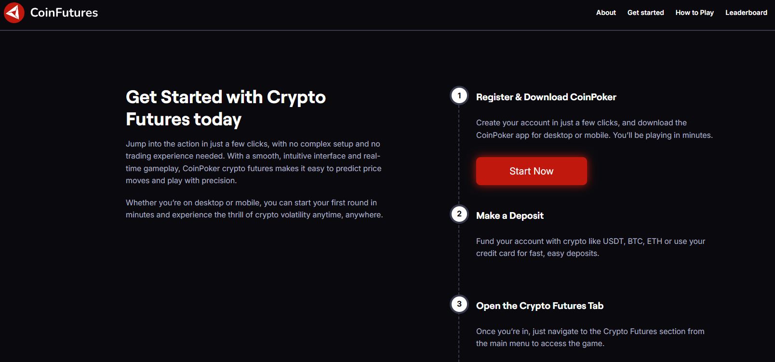Click the paragraph starting Whether you're on desktop
Viewport: 775px width, 362px height.
pos(254,209)
